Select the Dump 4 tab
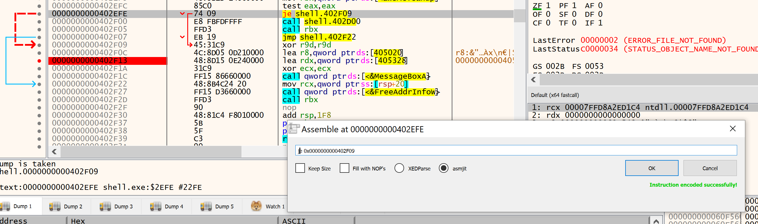 click(167, 206)
